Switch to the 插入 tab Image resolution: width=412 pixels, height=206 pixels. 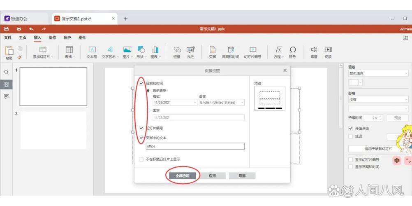click(37, 37)
